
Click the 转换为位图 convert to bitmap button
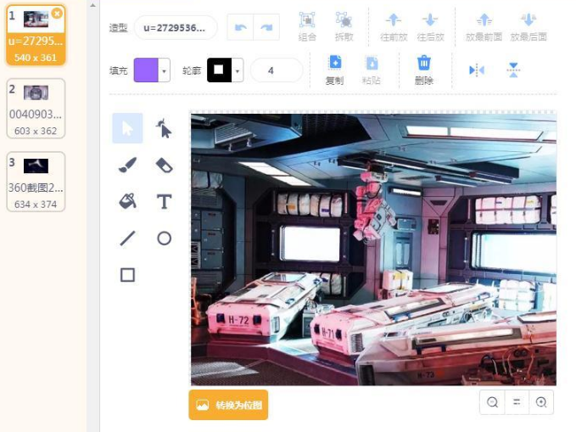[x=228, y=405]
